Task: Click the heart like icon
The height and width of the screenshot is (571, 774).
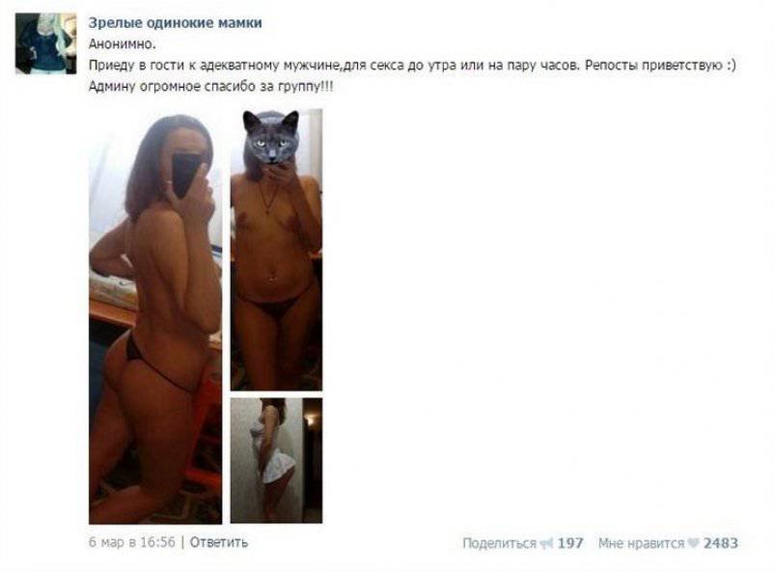Action: (x=694, y=543)
